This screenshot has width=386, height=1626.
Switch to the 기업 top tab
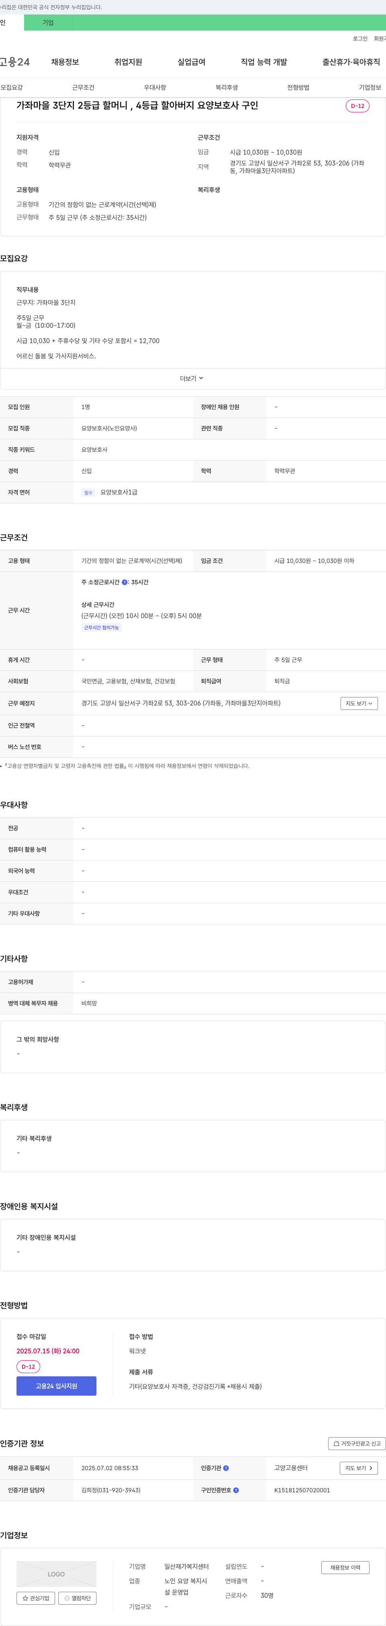tap(48, 23)
